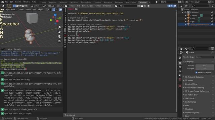Toggle camera view with the camera gizmo

(59, 36)
